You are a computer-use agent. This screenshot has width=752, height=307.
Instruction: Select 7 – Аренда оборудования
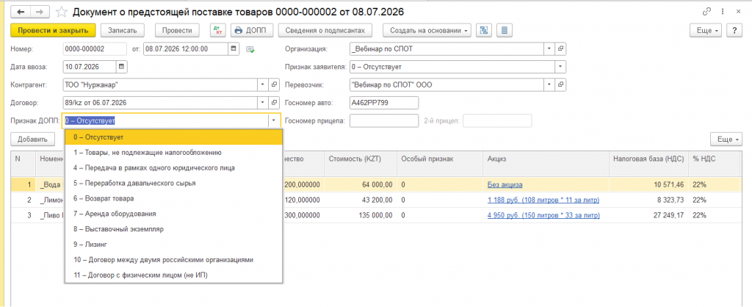coord(173,214)
